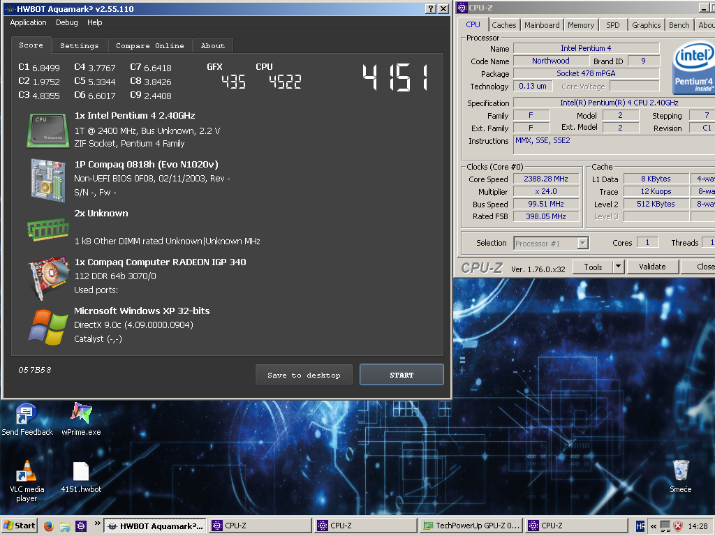Click the CPU score 4522
The width and height of the screenshot is (715, 536).
point(285,82)
